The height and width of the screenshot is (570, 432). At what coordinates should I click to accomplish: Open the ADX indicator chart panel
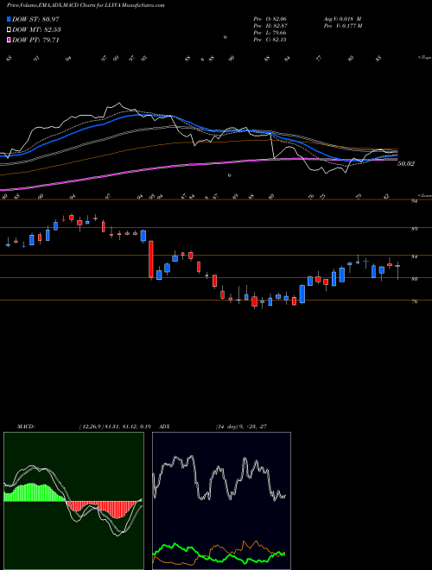pyautogui.click(x=221, y=501)
